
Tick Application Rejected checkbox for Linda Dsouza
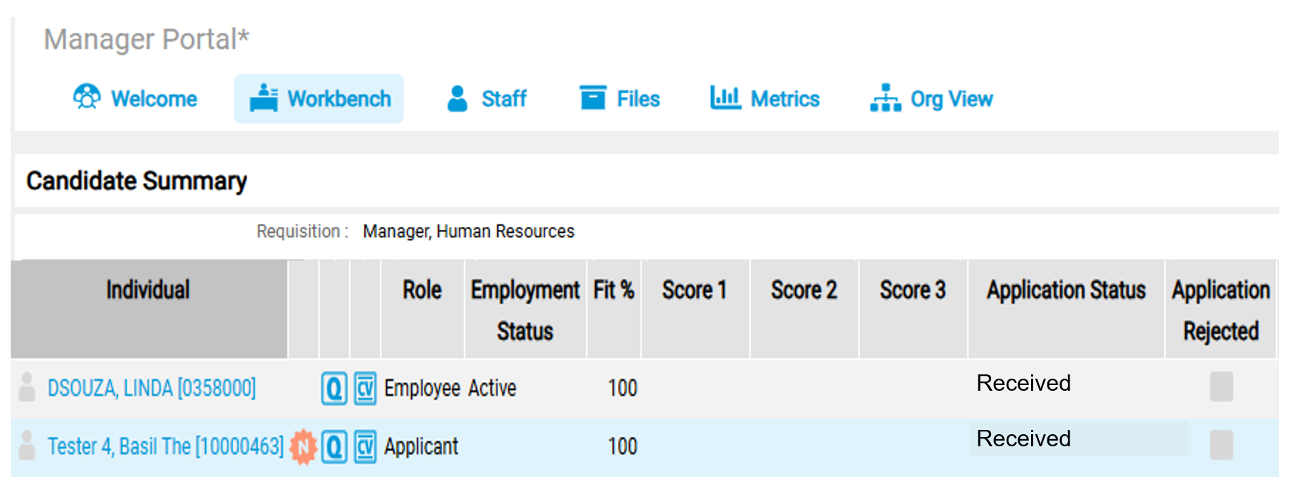(1221, 387)
